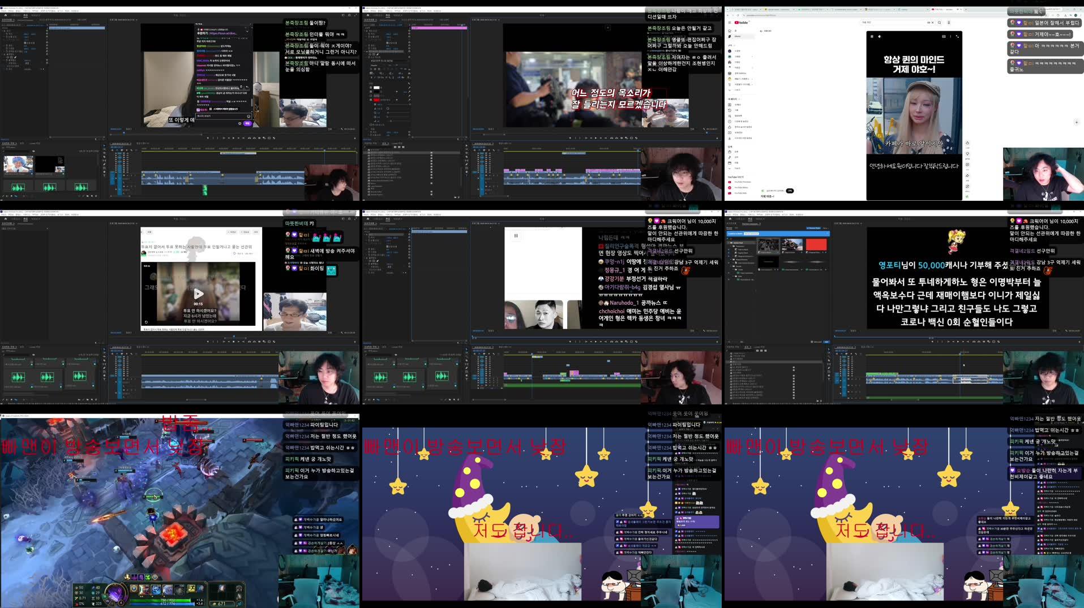Screen dimensions: 1084x608
Task: Select first audio waveform clip, 00:15 frame
Action: pyautogui.click(x=18, y=377)
